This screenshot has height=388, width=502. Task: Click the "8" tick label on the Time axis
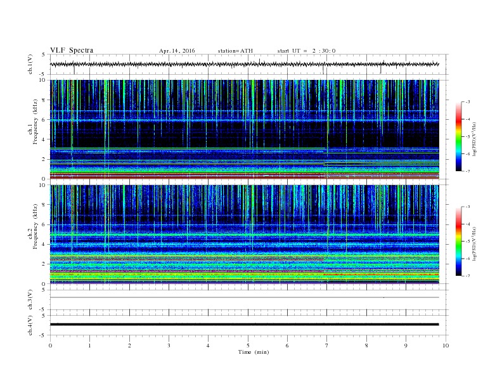(366, 346)
